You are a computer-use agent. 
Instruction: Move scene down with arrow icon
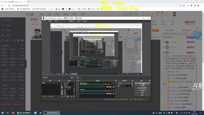(52, 97)
